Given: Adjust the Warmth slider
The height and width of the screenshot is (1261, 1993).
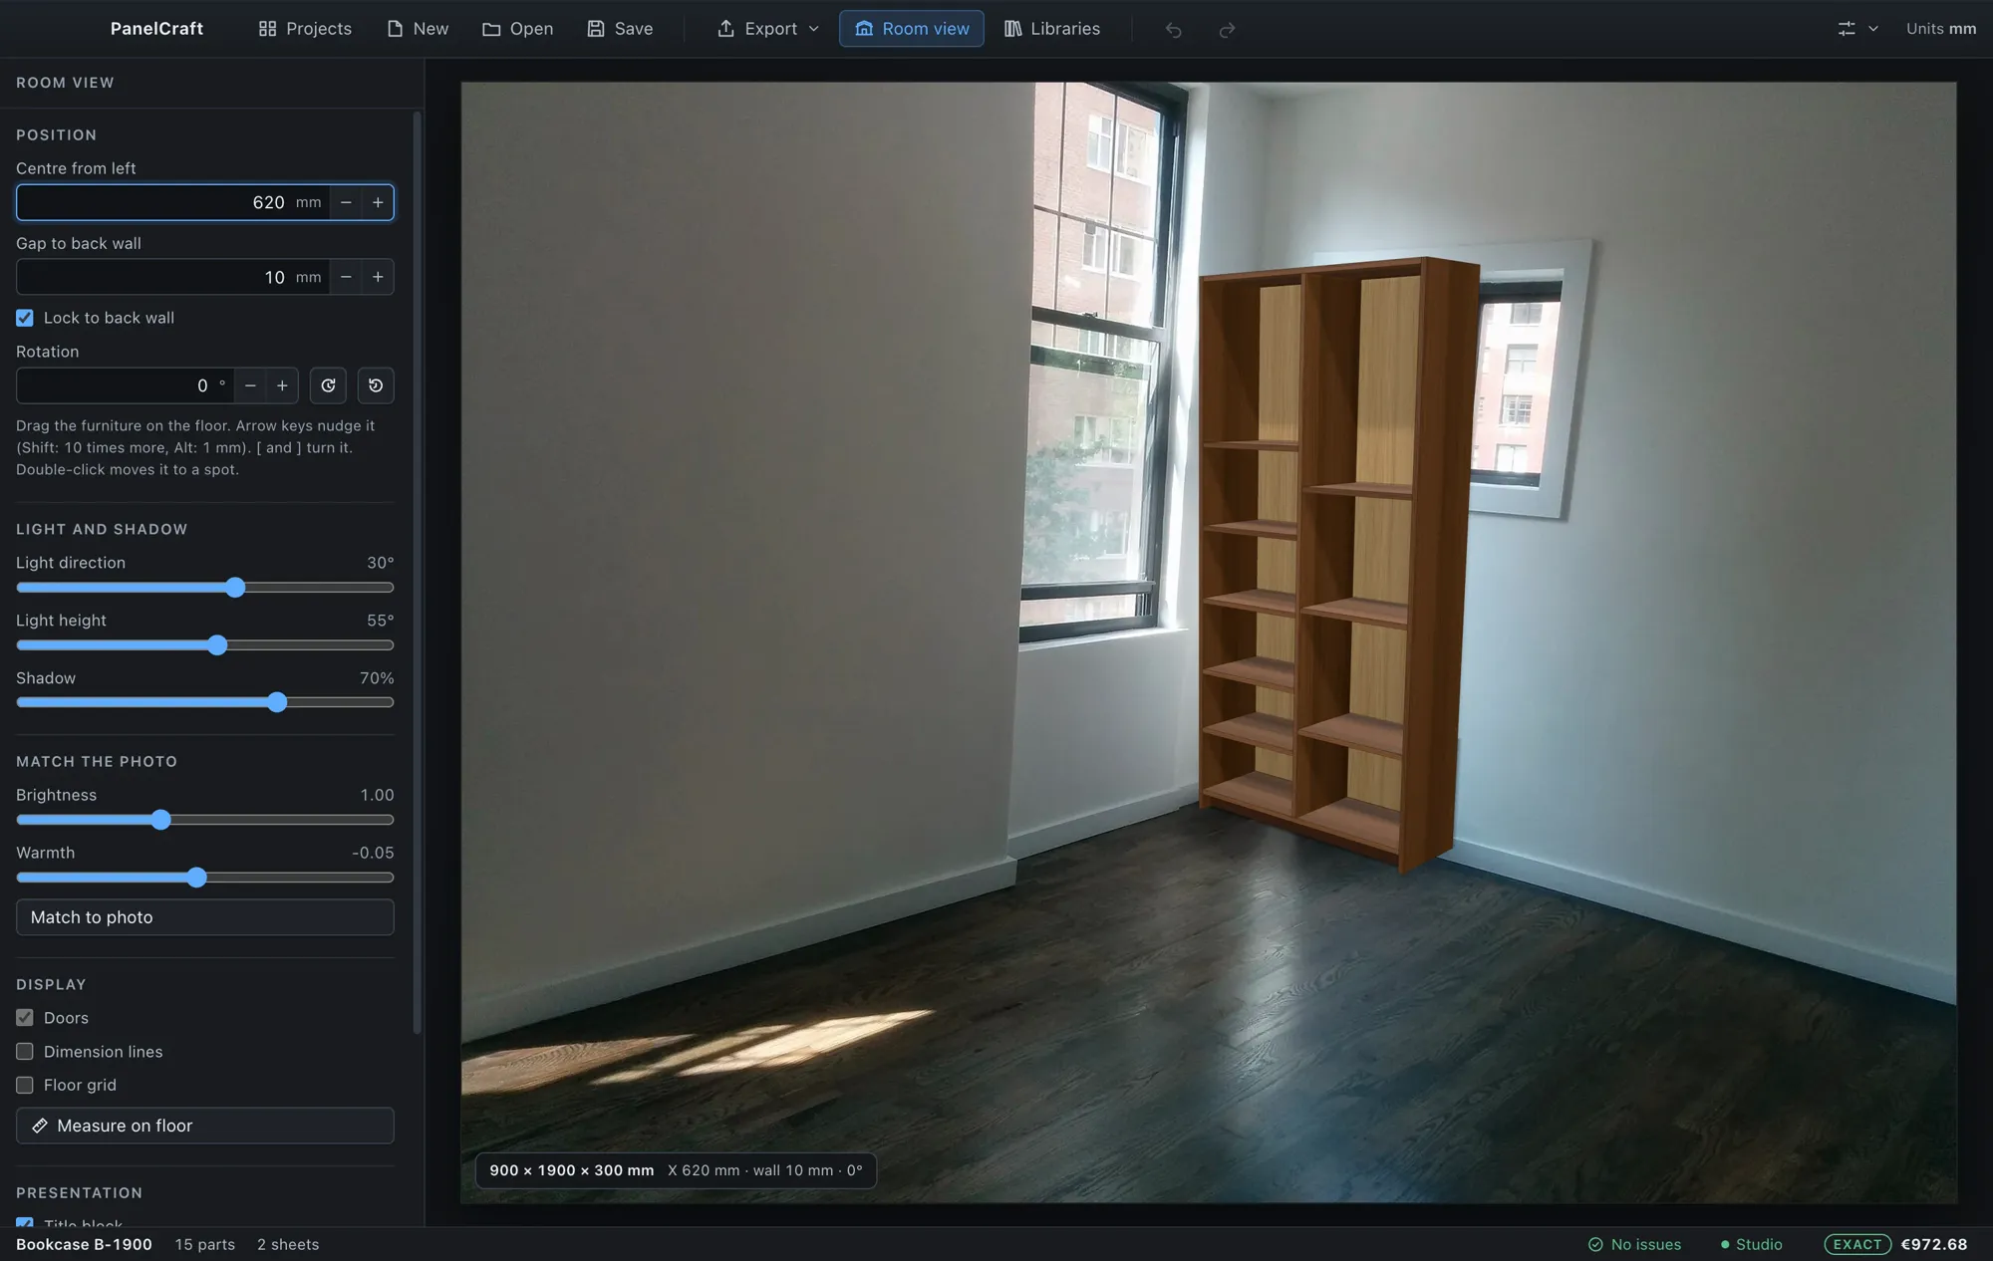Looking at the screenshot, I should tap(205, 878).
